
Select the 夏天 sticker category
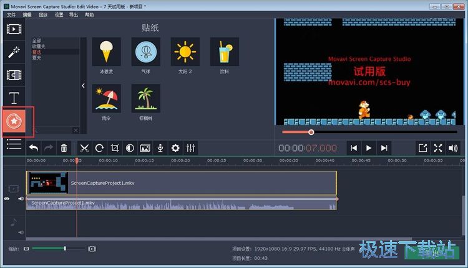[x=37, y=58]
